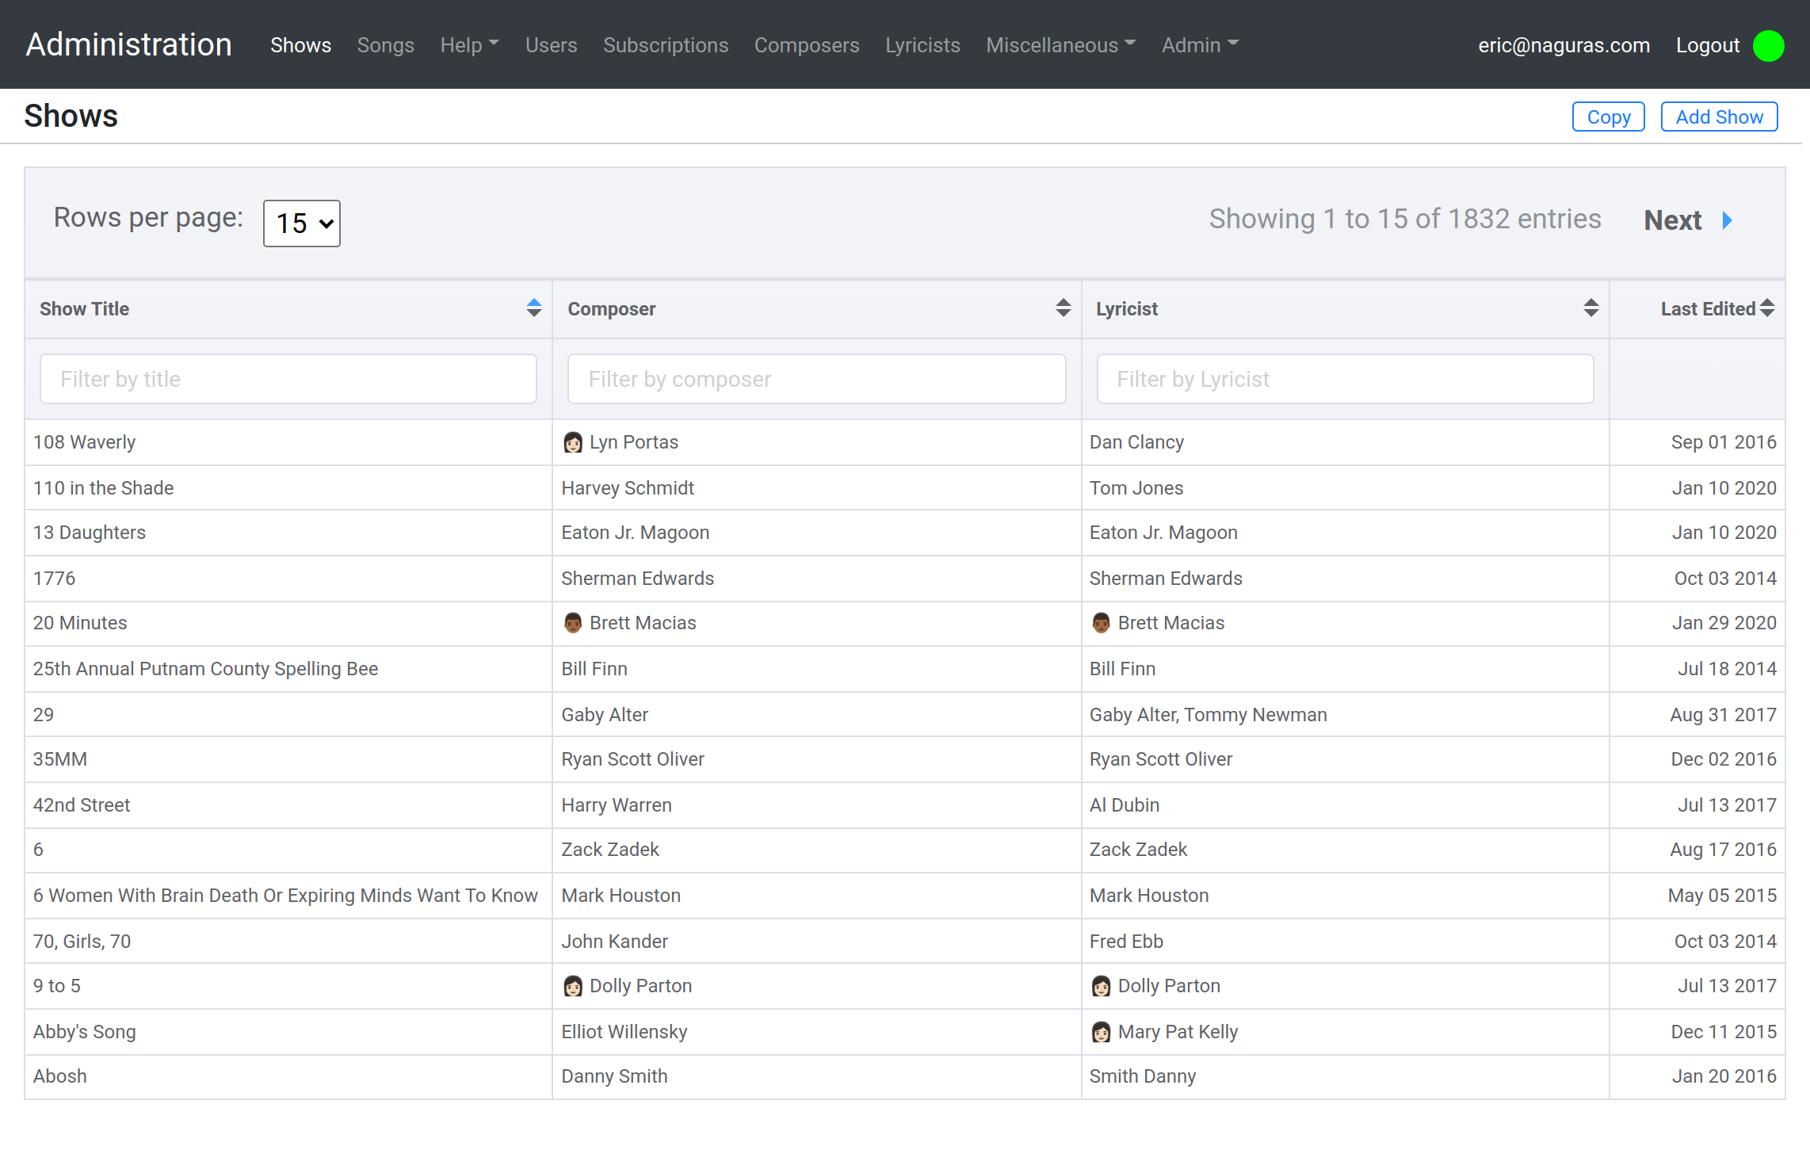This screenshot has width=1810, height=1154.
Task: Expand the Miscellaneous dropdown menu
Action: click(1060, 45)
